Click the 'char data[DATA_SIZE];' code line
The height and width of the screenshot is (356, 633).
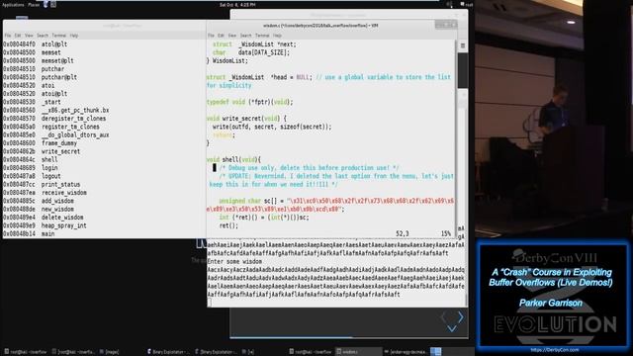coord(251,52)
